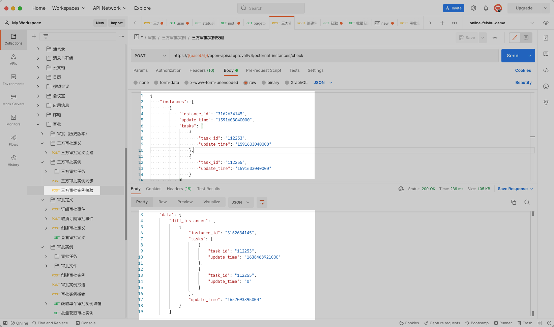Open the JSON body format dropdown
The height and width of the screenshot is (327, 554).
click(x=322, y=82)
